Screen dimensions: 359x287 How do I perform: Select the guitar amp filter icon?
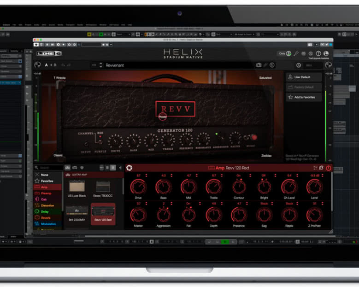tap(67, 168)
